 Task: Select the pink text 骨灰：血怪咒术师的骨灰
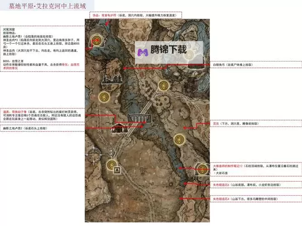click(41, 66)
